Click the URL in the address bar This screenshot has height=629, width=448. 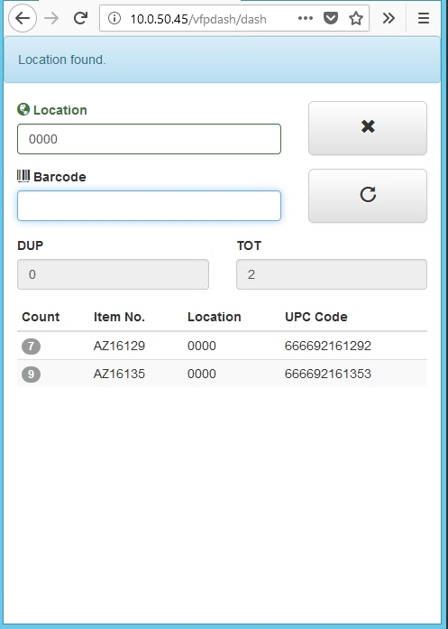(x=198, y=19)
